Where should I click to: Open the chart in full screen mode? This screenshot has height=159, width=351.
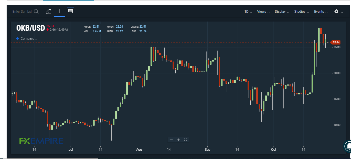(186, 140)
